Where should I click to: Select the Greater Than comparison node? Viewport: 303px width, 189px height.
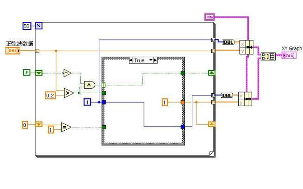(67, 93)
